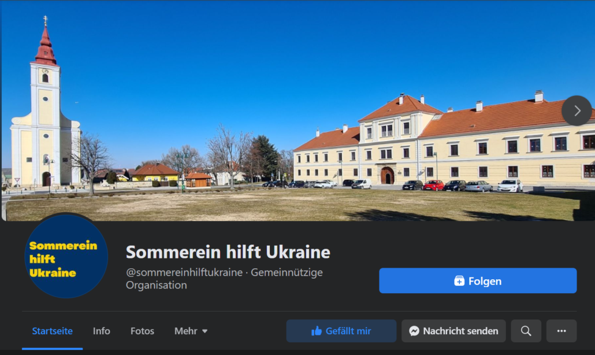Screen dimensions: 595x355
Task: Click the @sommereinhilftukraine handle
Action: pyautogui.click(x=184, y=272)
